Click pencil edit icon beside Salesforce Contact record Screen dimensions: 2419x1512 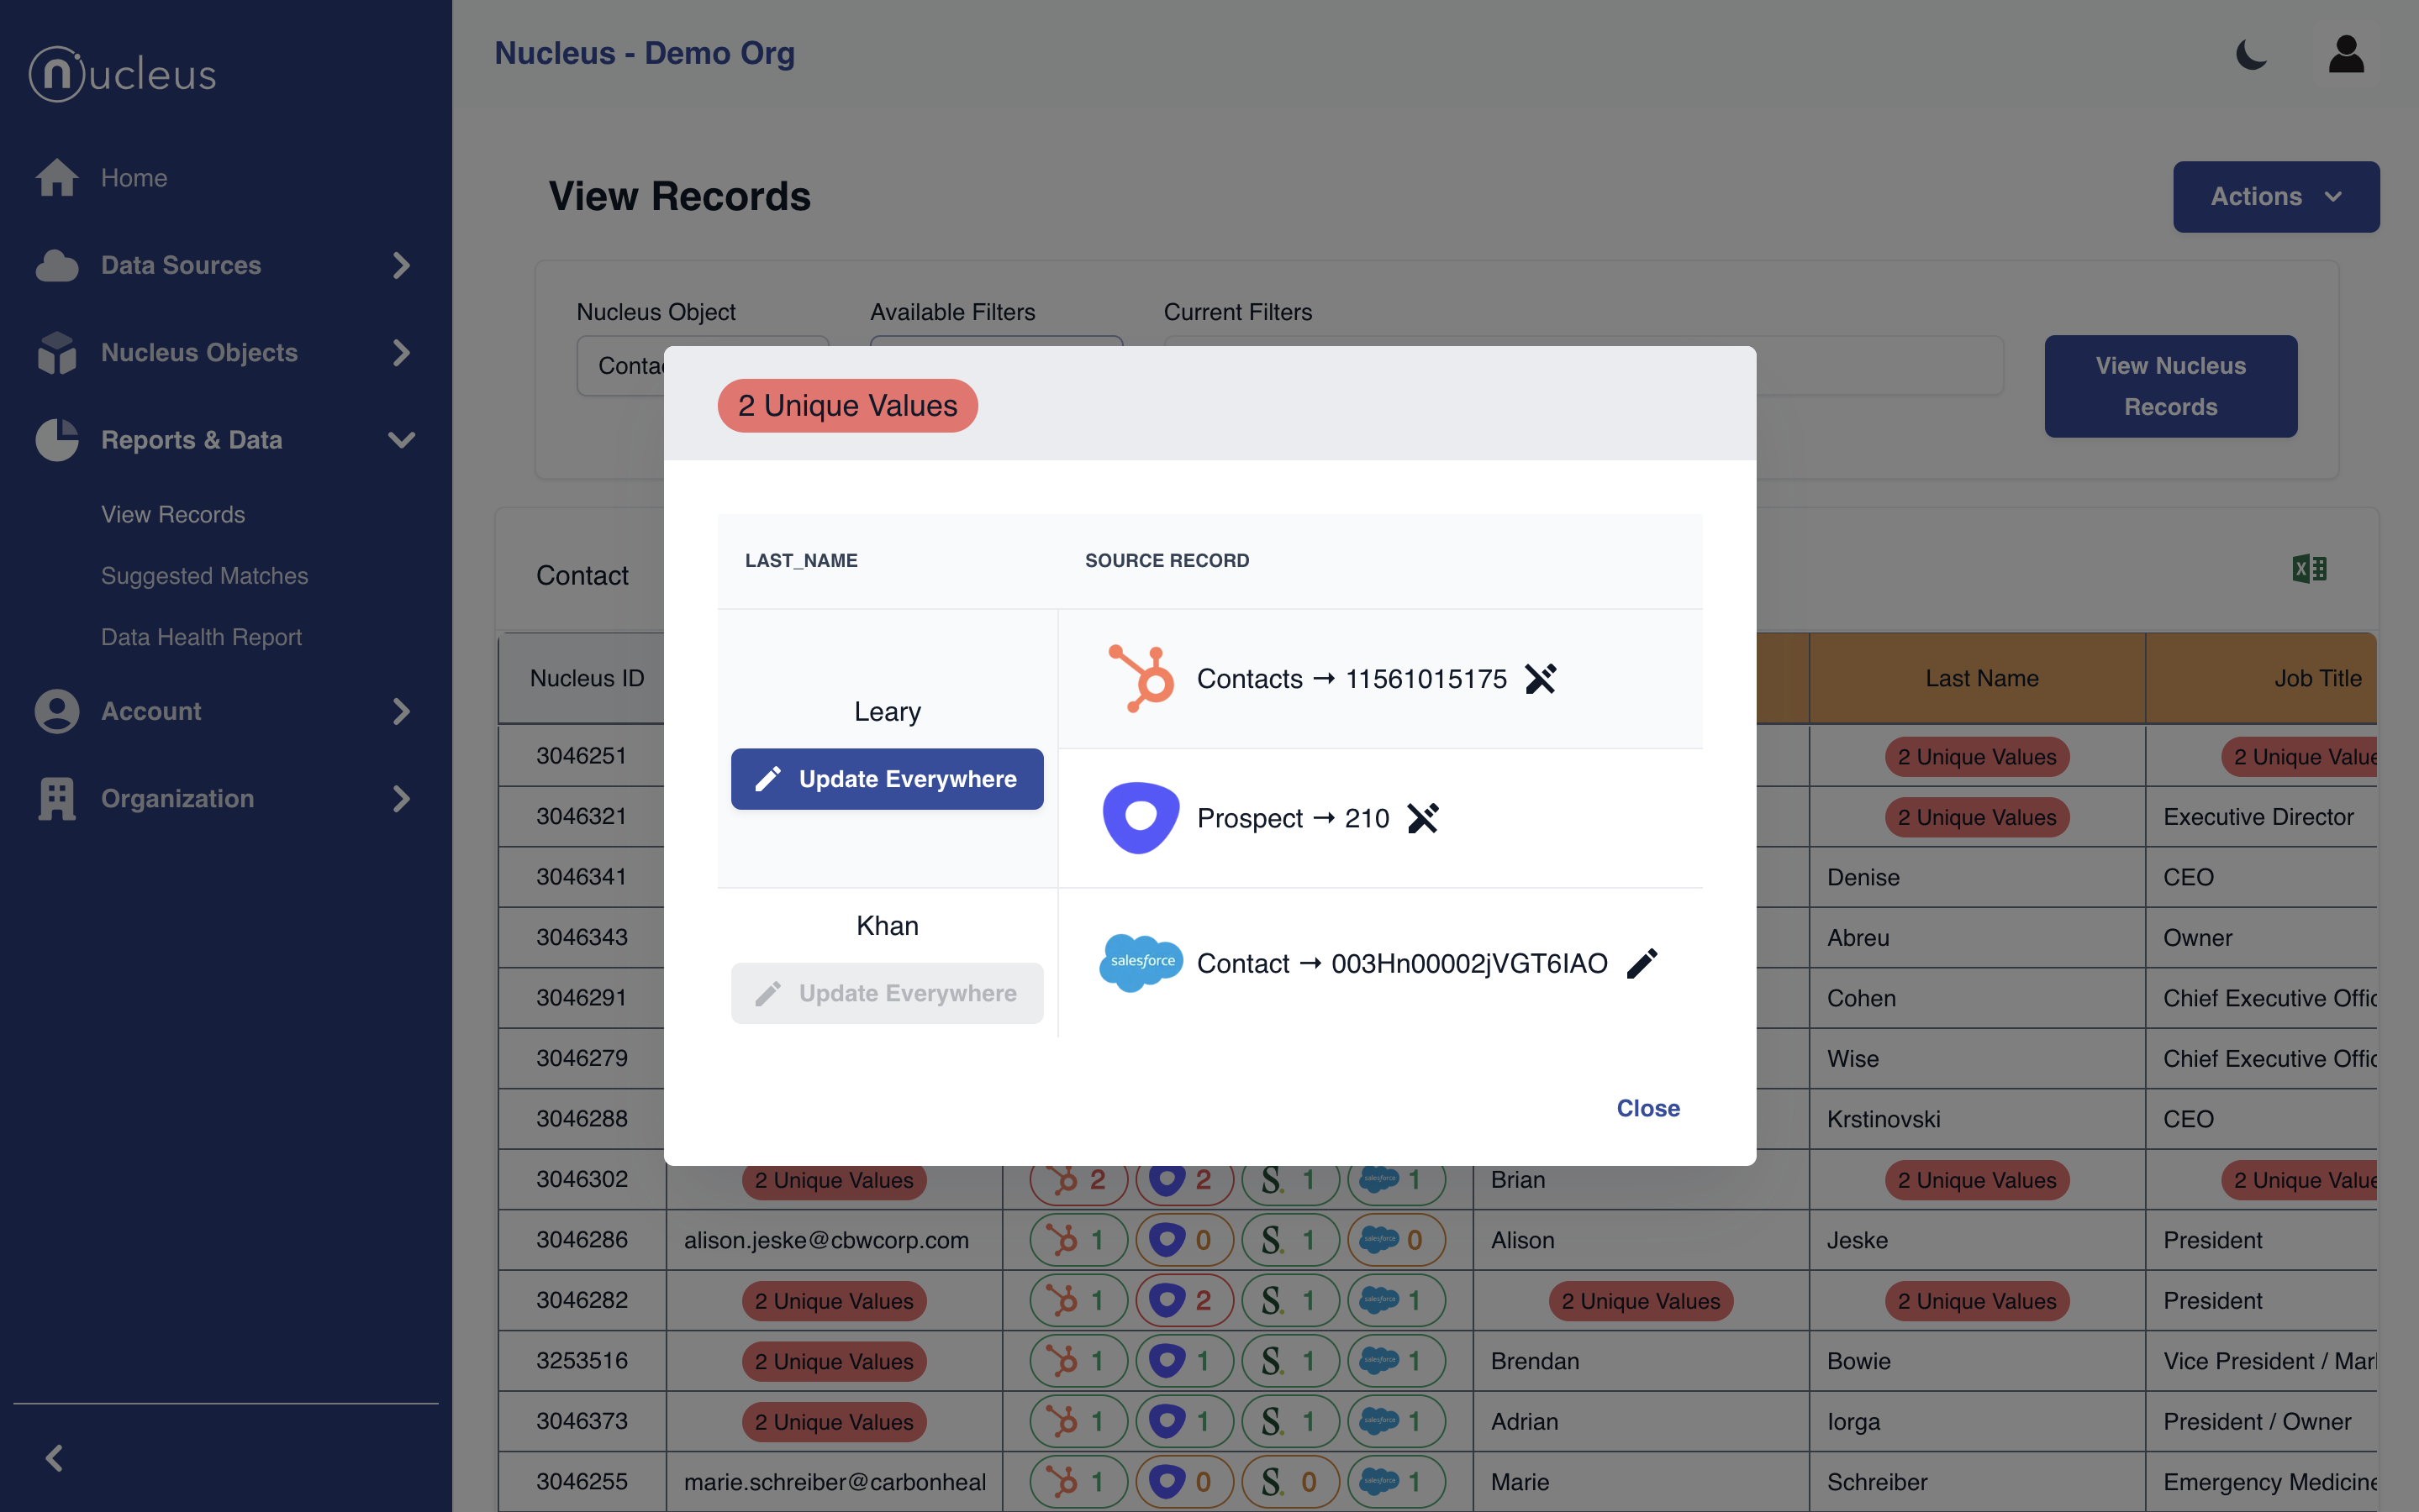tap(1642, 963)
